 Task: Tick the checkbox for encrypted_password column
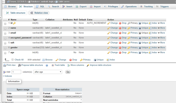point(5,38)
